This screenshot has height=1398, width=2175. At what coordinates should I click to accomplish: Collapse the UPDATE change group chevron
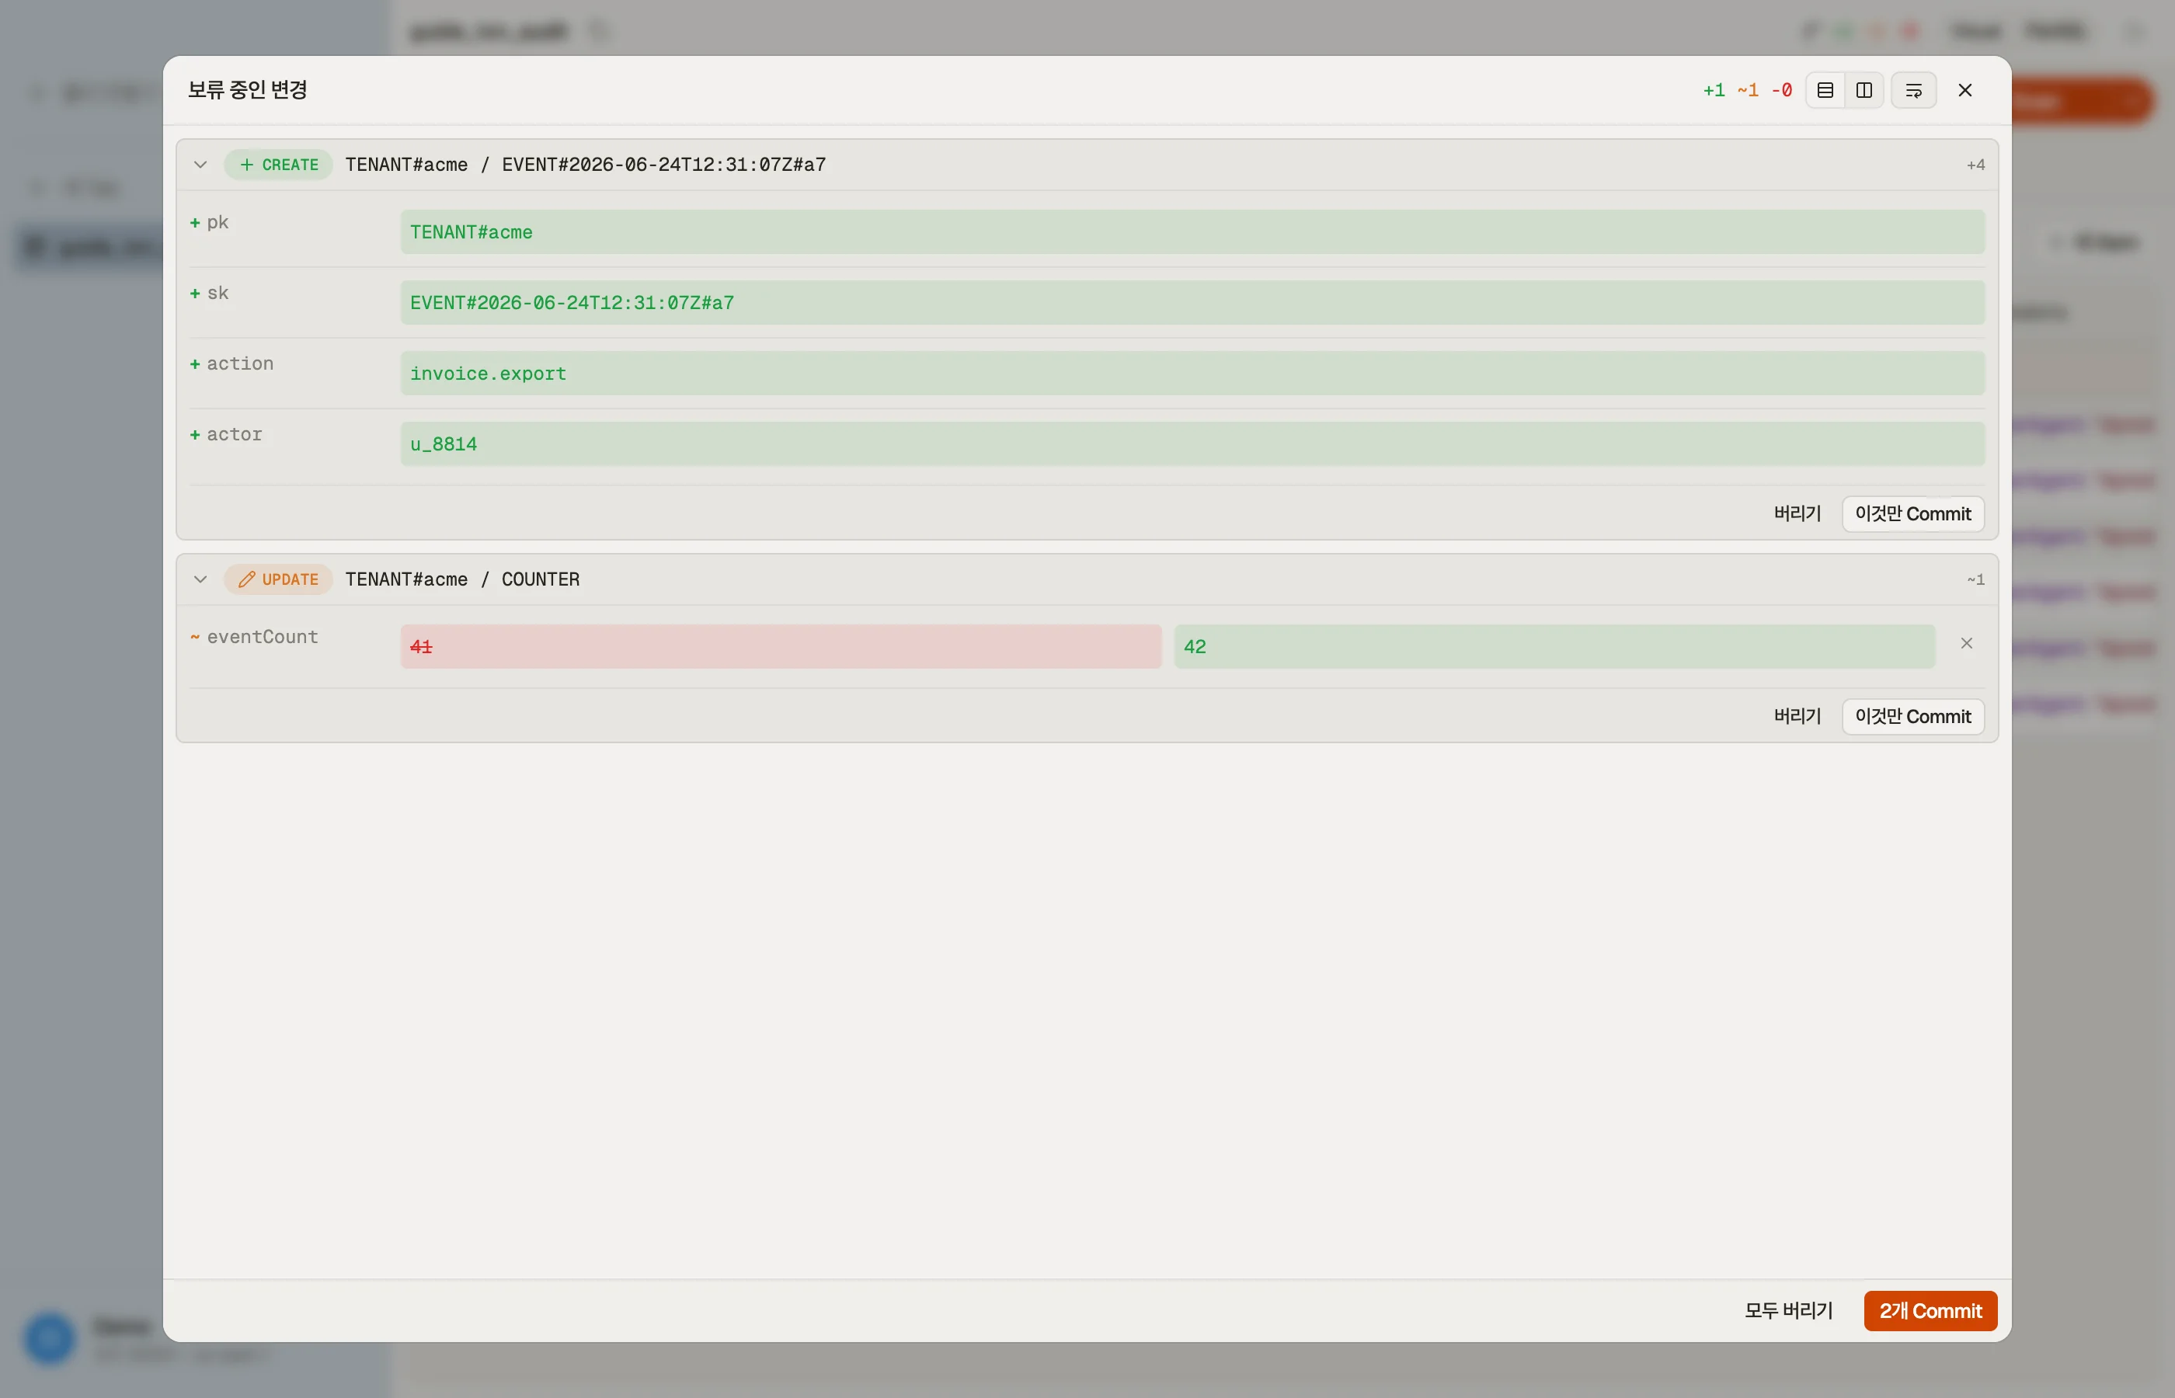(x=200, y=579)
